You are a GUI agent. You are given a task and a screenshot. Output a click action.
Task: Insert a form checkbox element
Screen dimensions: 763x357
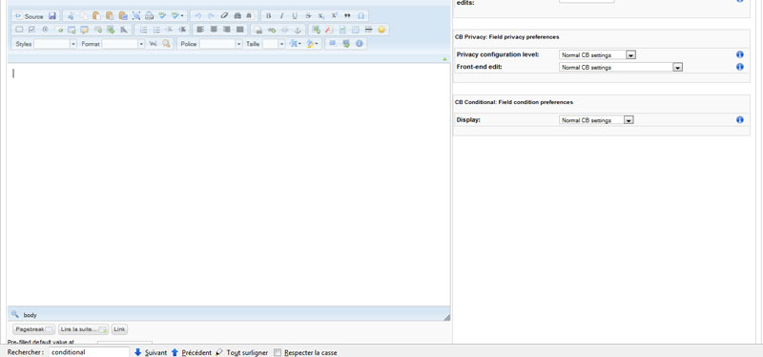tap(31, 30)
